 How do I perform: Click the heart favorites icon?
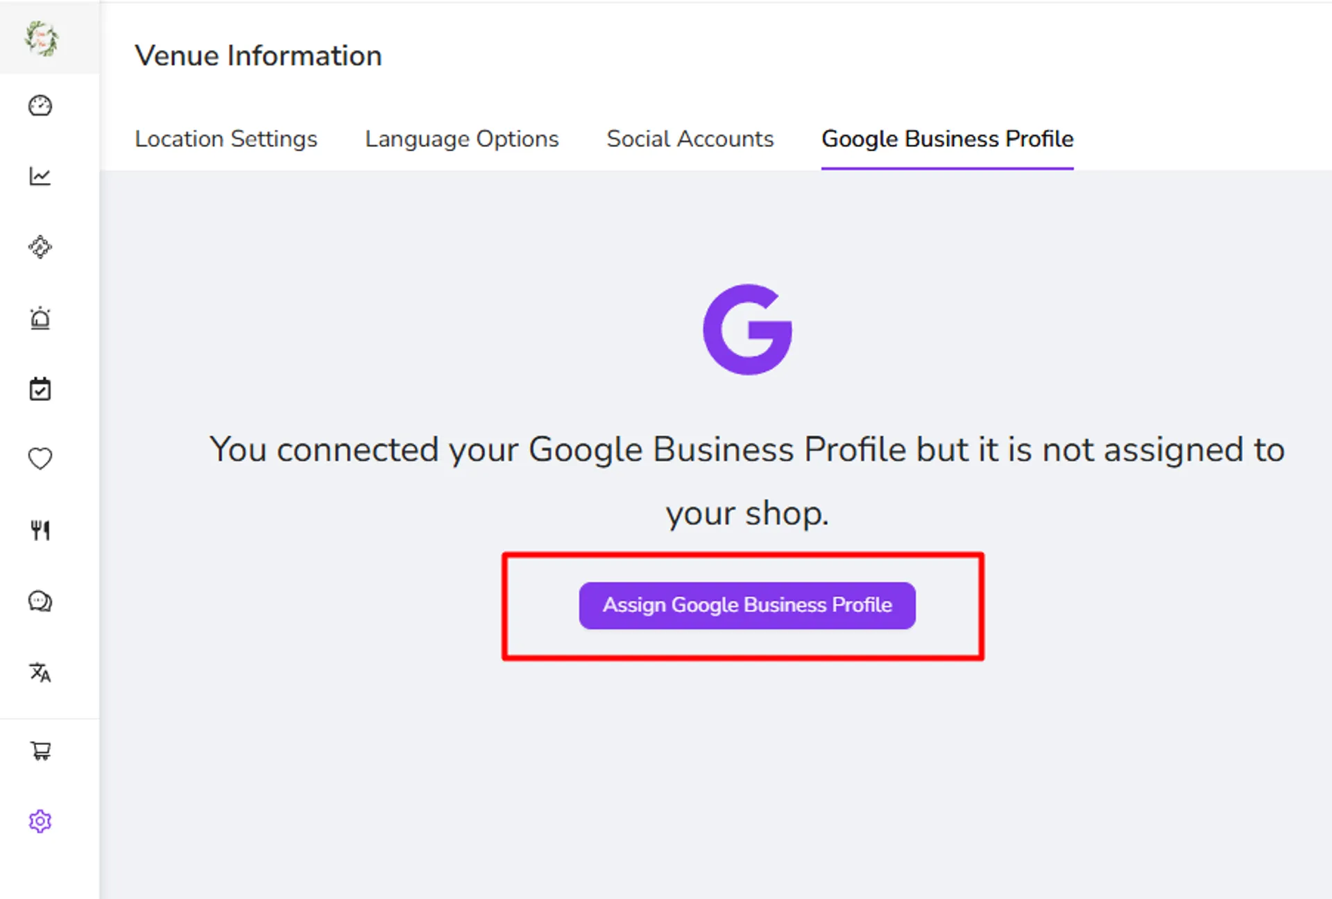[x=40, y=459]
